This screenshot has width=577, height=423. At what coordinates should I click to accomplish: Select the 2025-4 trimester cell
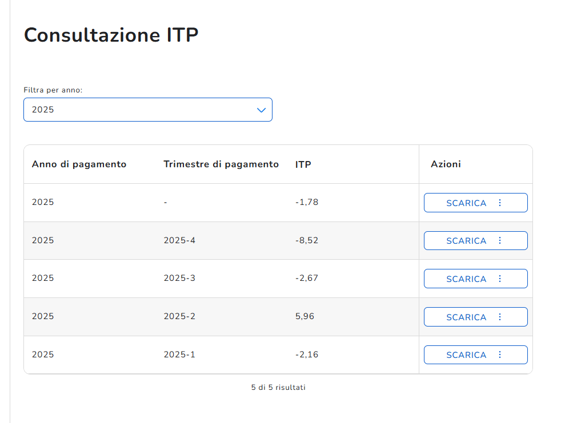[179, 240]
